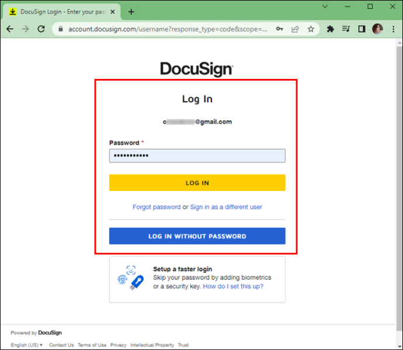
Task: Click the scrollbar down arrow
Action: point(399,346)
